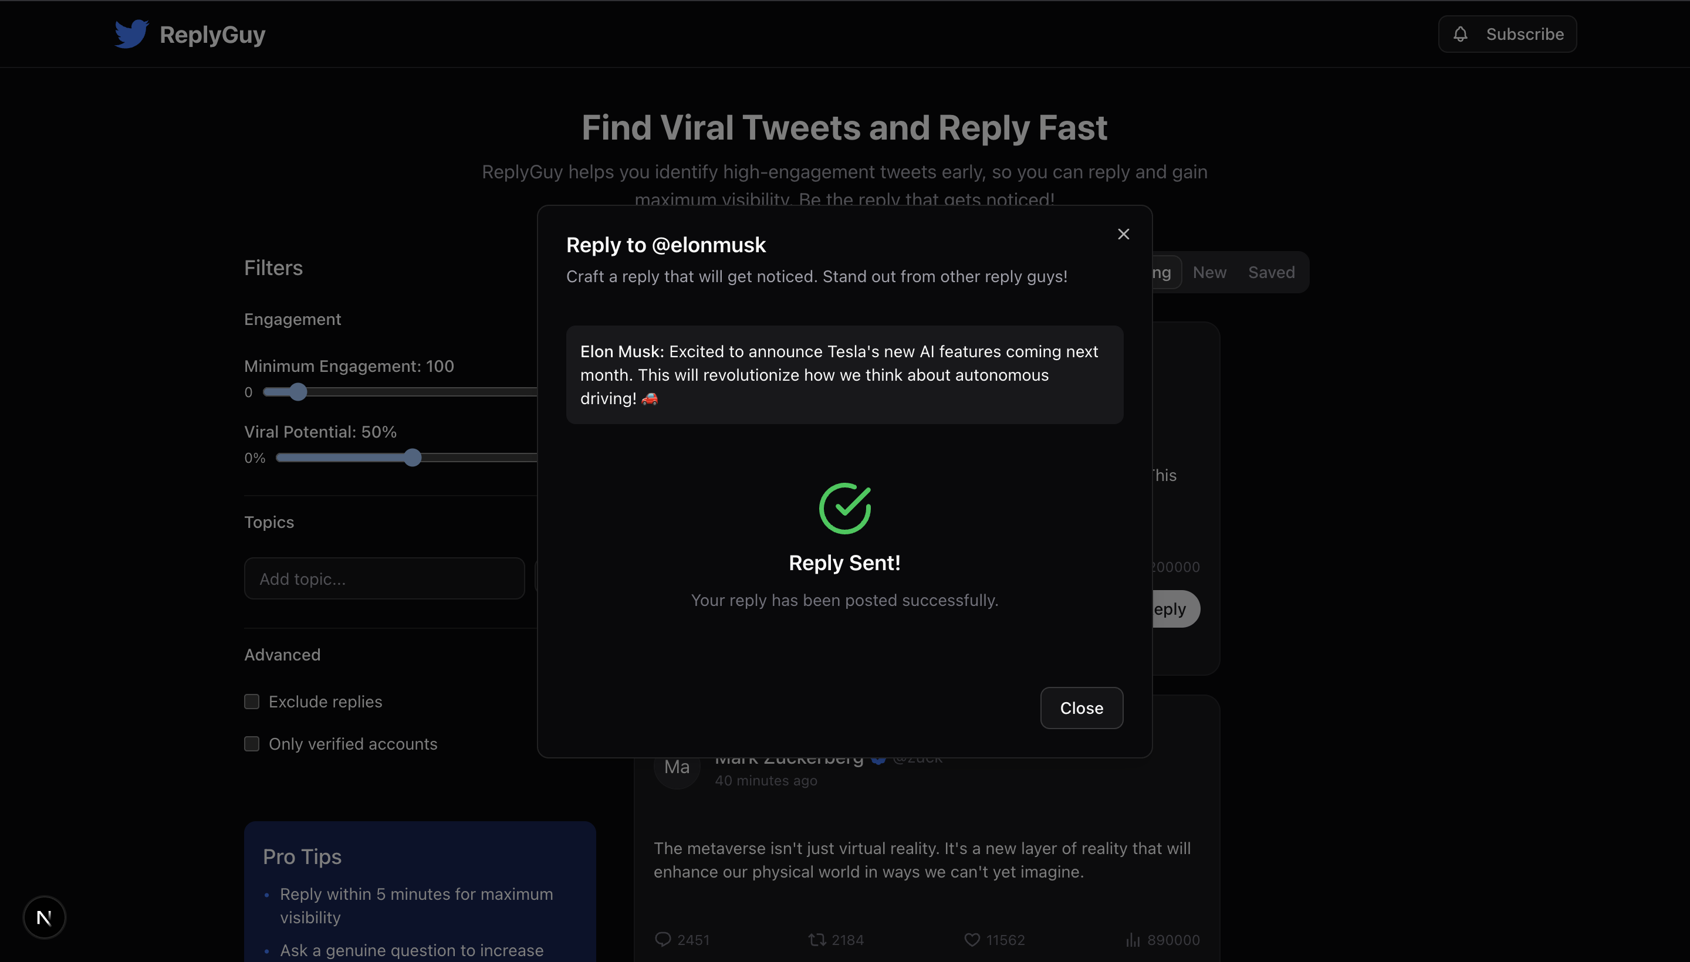
Task: Click 'Craft a reply that will get noticed' subtitle
Action: [817, 276]
